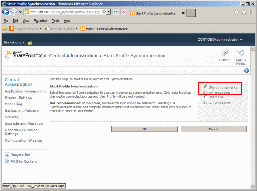Open the Monitoring section

13,104
